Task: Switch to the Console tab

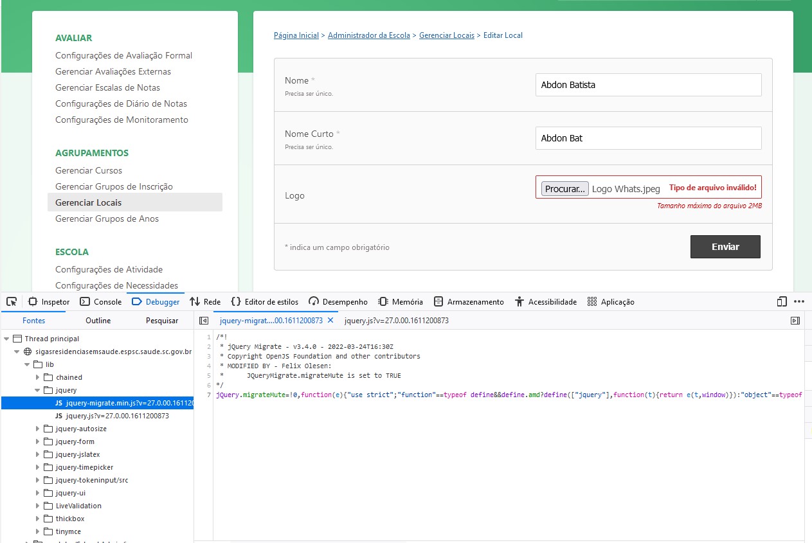Action: (x=101, y=301)
